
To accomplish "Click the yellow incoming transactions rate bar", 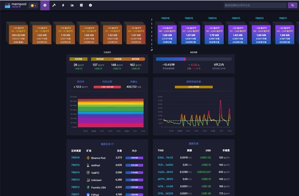I will click(x=194, y=87).
